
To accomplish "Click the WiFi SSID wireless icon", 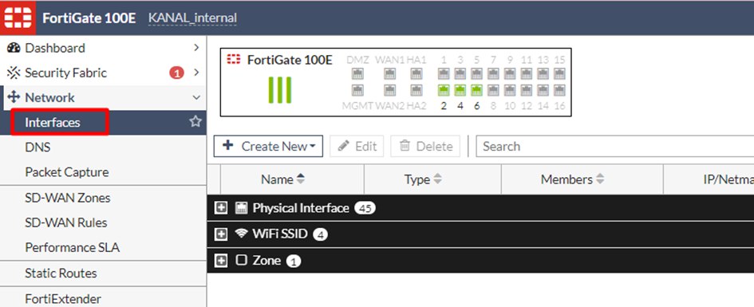I will (241, 234).
